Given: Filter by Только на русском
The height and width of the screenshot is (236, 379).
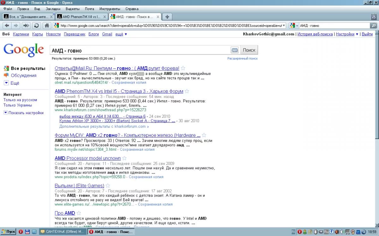Looking at the screenshot, I should click(20, 100).
